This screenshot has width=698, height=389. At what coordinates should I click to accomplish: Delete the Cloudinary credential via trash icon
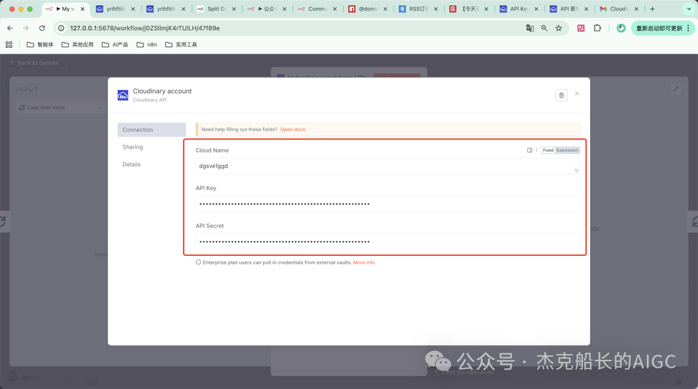point(561,95)
